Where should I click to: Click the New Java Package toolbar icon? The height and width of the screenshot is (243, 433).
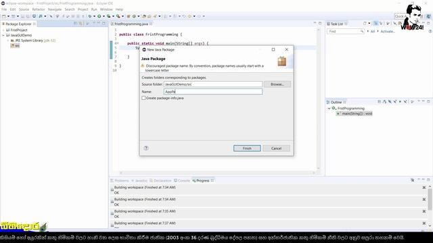pyautogui.click(x=129, y=16)
